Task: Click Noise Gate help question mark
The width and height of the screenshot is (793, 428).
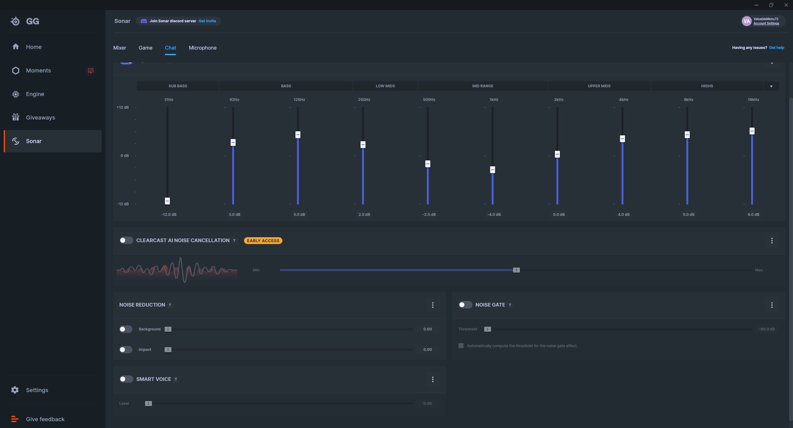Action: (510, 305)
